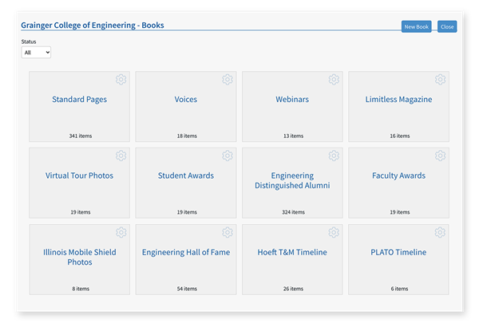479x323 pixels.
Task: Click gear icon on Virtual Tour Photos
Action: coord(121,156)
